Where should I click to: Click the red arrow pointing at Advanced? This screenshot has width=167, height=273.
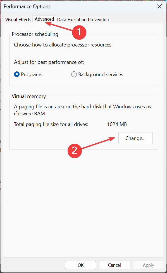click(x=58, y=27)
